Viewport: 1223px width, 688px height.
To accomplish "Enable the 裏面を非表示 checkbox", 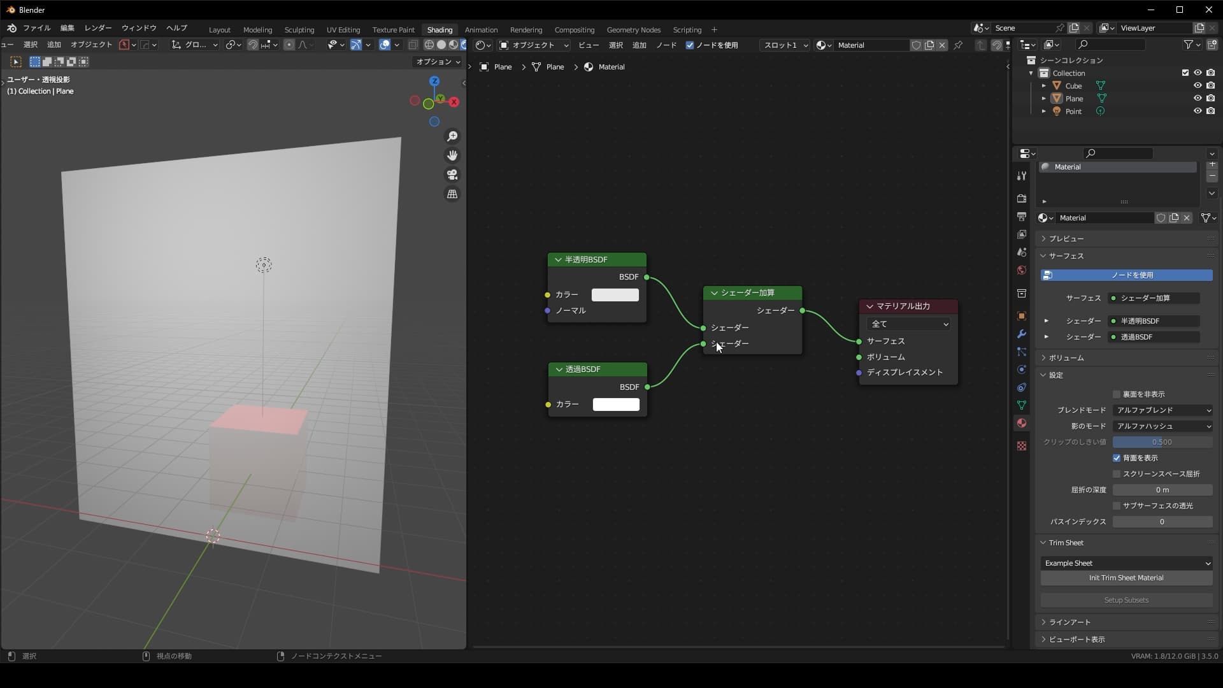I will coord(1116,394).
